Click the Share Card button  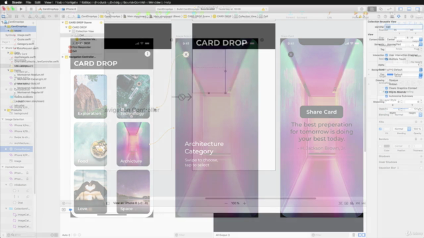pyautogui.click(x=321, y=112)
